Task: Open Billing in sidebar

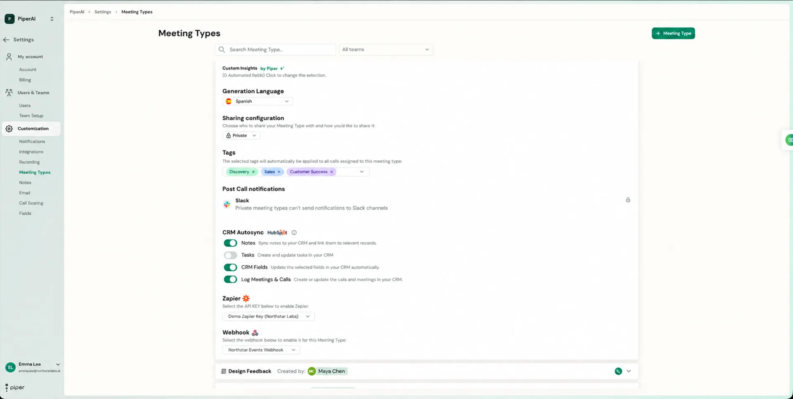Action: click(x=25, y=80)
